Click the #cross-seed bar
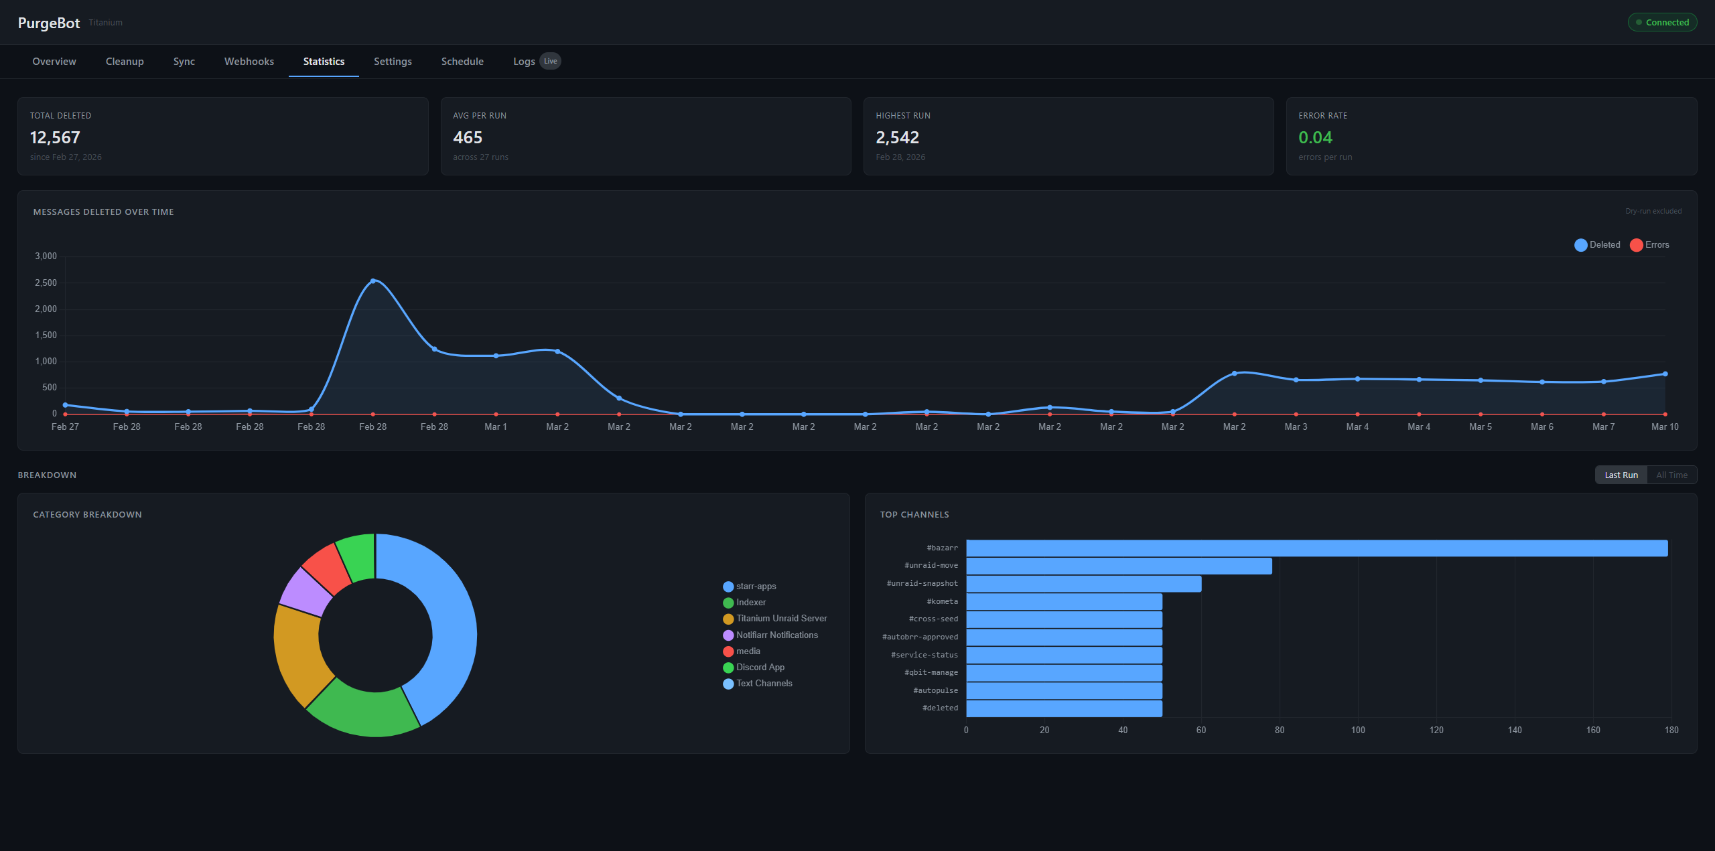Image resolution: width=1715 pixels, height=851 pixels. click(x=1065, y=619)
